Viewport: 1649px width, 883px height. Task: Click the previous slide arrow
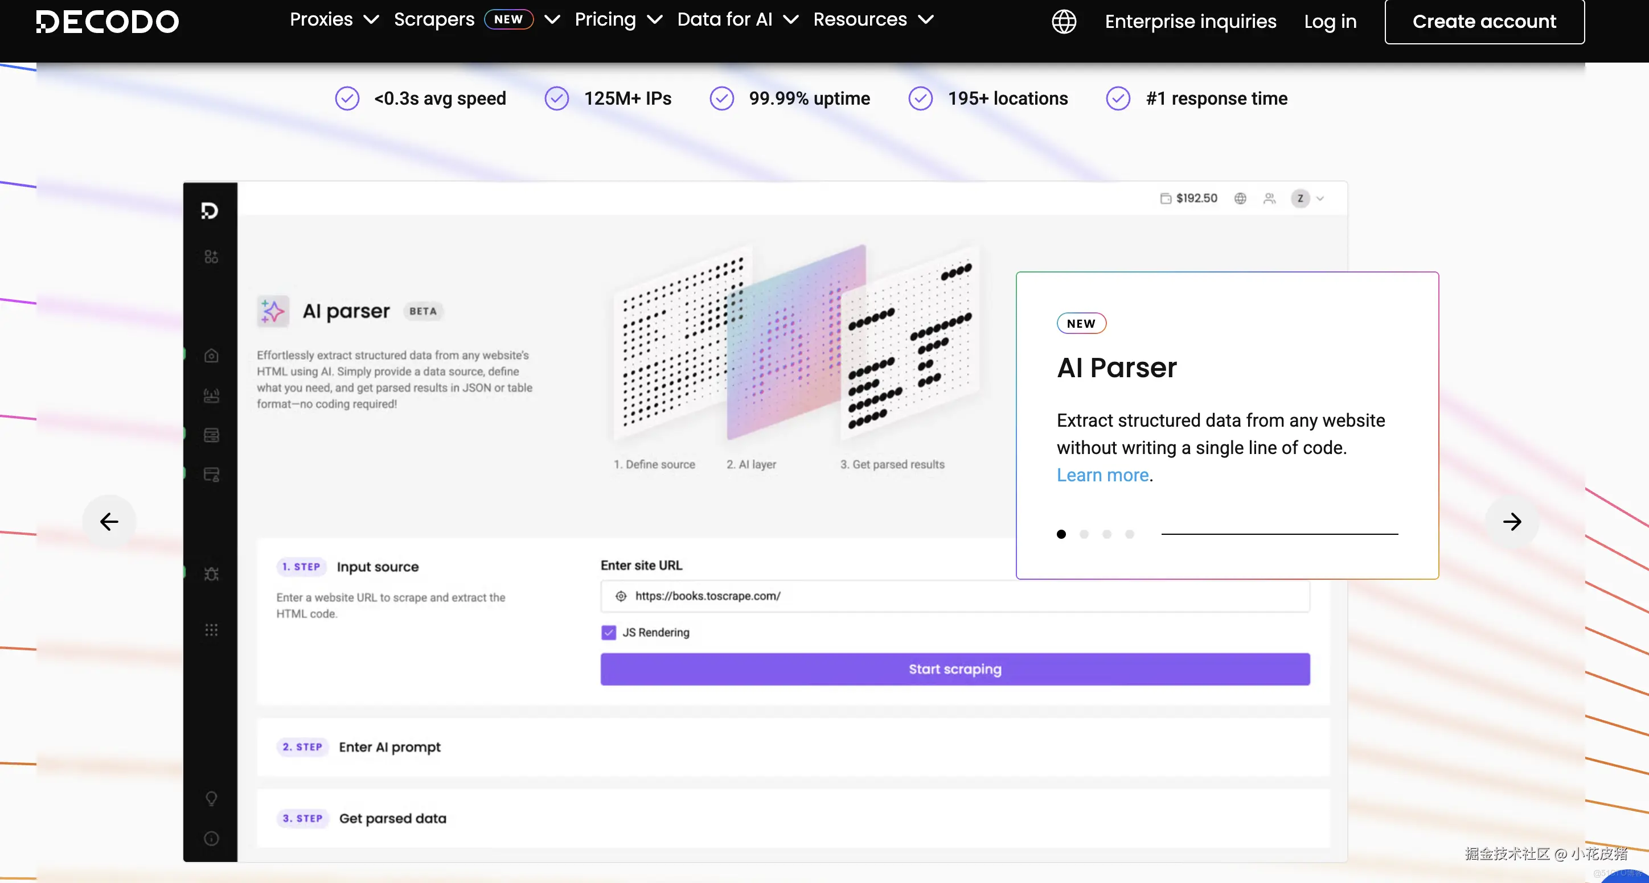(x=109, y=522)
